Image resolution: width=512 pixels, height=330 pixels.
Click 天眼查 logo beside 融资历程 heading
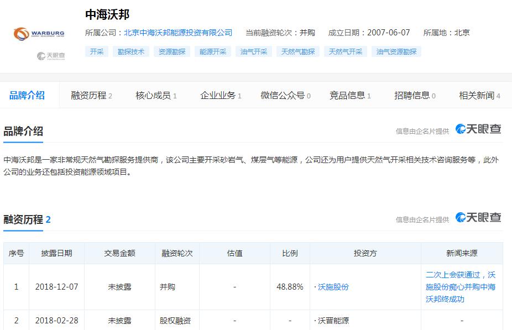pyautogui.click(x=478, y=217)
